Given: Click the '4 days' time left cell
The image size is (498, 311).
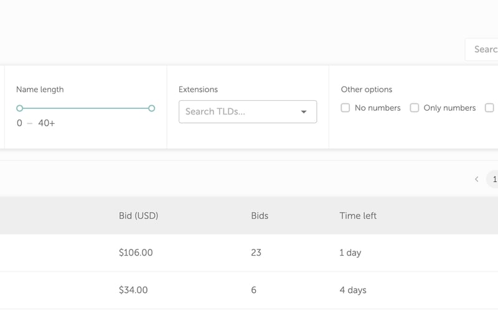Looking at the screenshot, I should [353, 290].
